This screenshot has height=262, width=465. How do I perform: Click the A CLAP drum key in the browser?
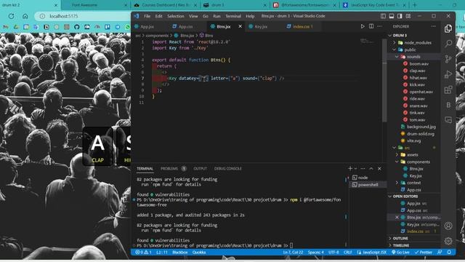pos(97,146)
